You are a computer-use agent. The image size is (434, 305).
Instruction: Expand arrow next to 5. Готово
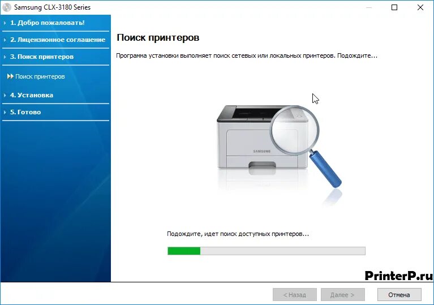[x=5, y=113]
